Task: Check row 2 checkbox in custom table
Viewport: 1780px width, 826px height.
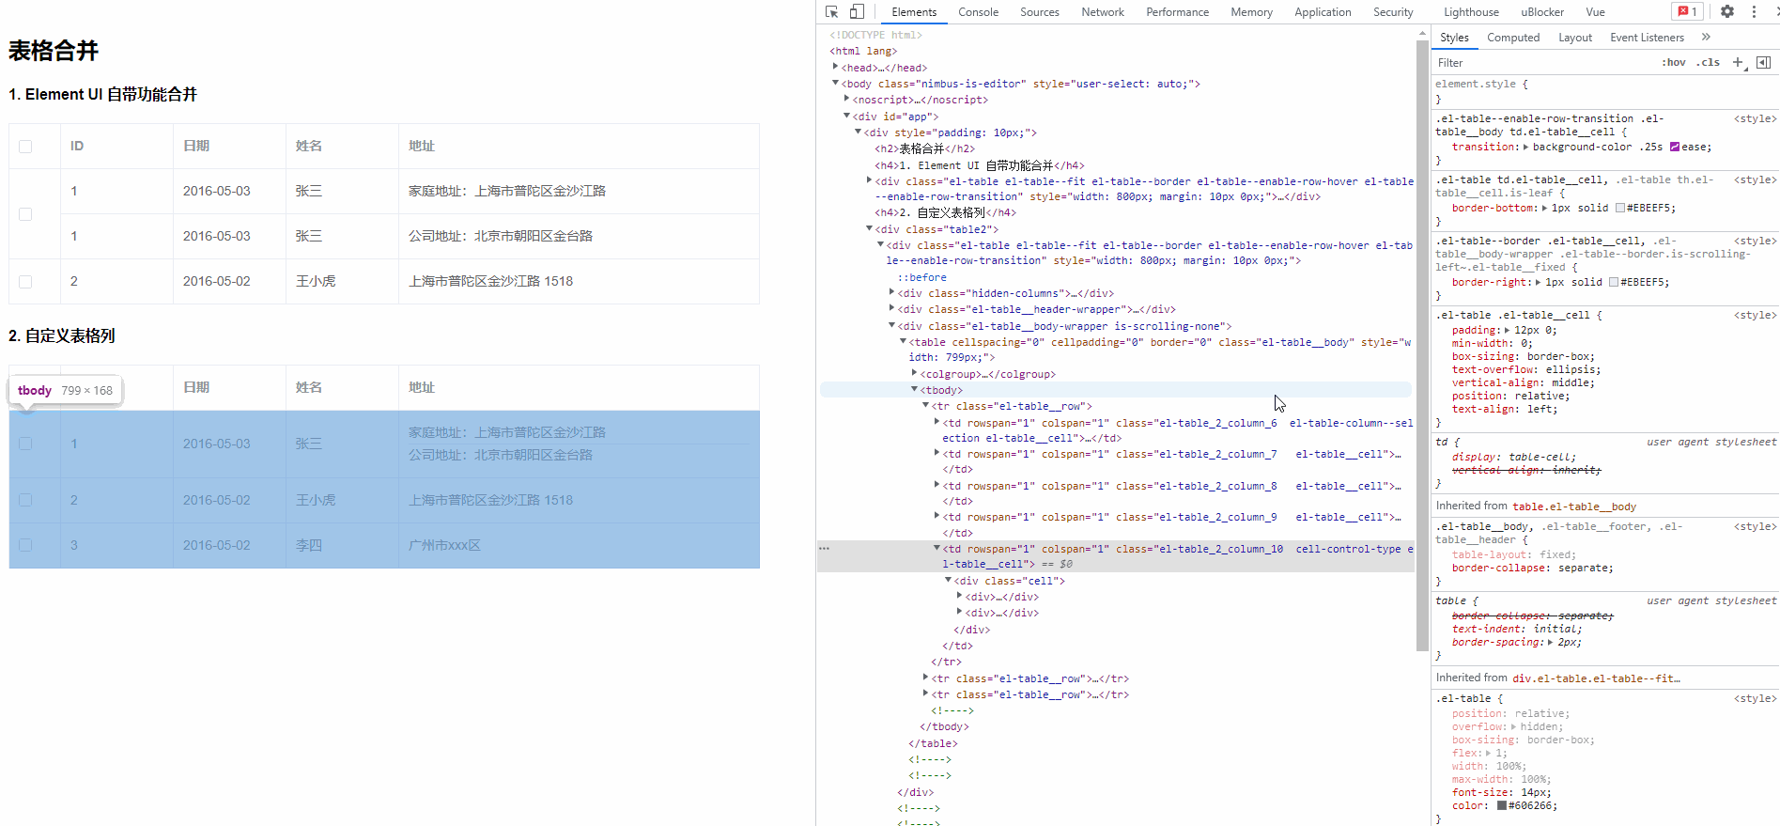Action: (25, 500)
